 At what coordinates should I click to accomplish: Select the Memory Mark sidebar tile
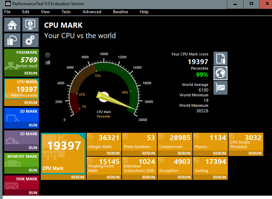tap(22, 160)
